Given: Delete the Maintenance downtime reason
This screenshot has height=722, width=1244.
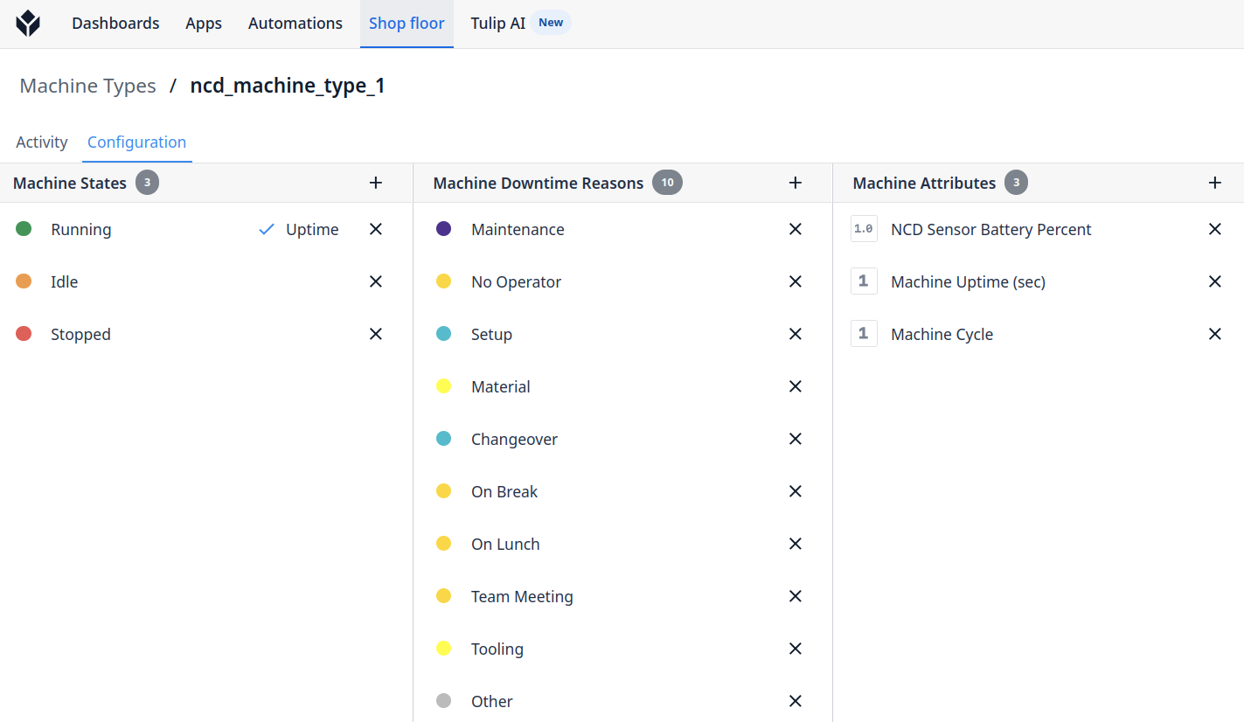Looking at the screenshot, I should point(796,229).
